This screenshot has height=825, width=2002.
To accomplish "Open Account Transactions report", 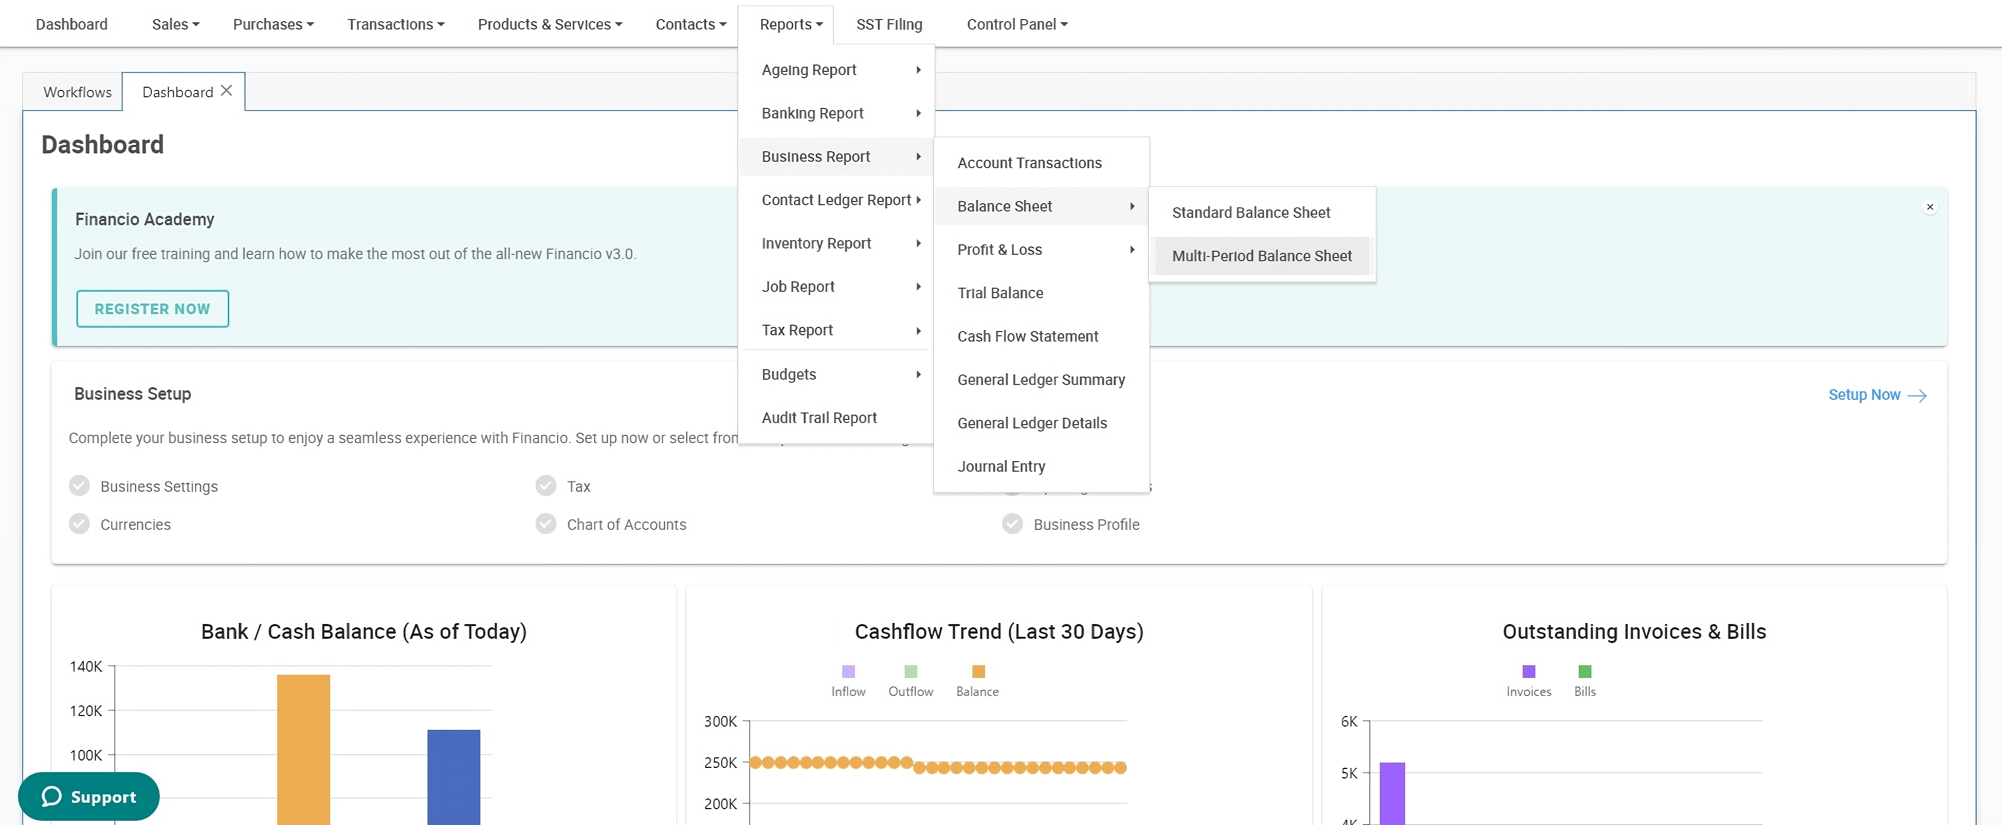I will 1041,163.
